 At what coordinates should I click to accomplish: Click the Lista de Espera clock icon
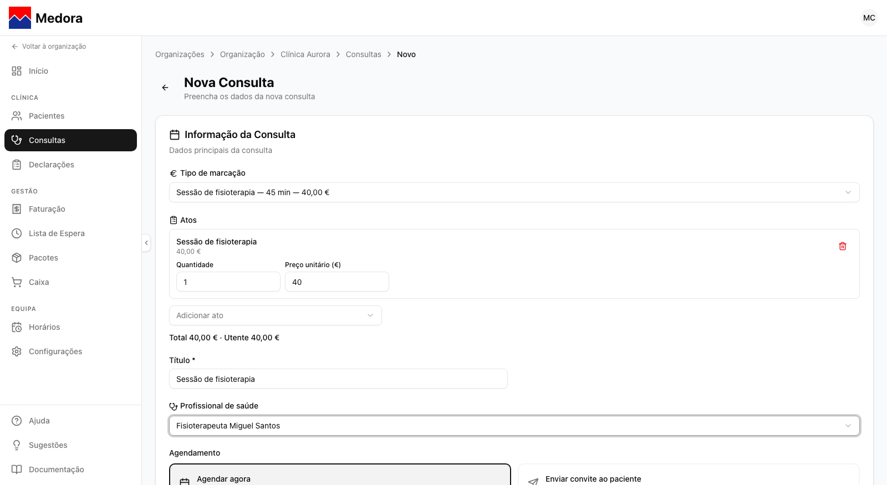point(17,233)
